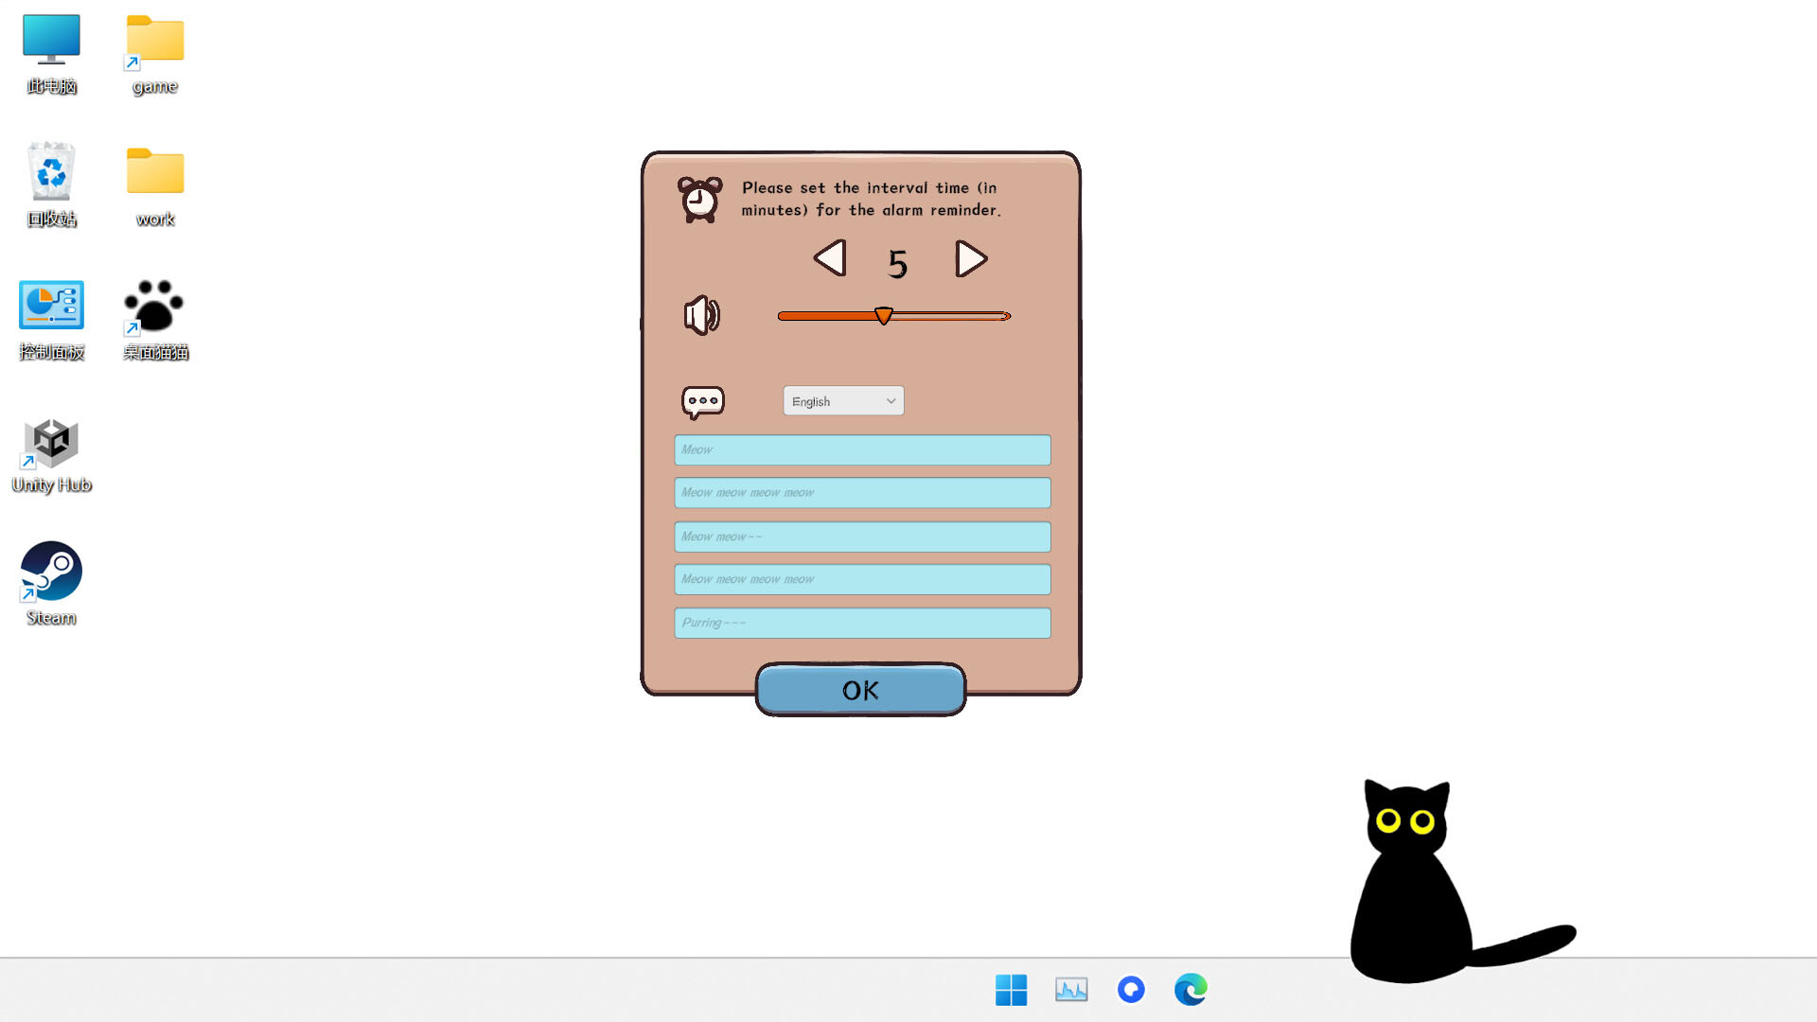Click the Meow meow meow meow field
This screenshot has width=1817, height=1022.
pos(861,492)
